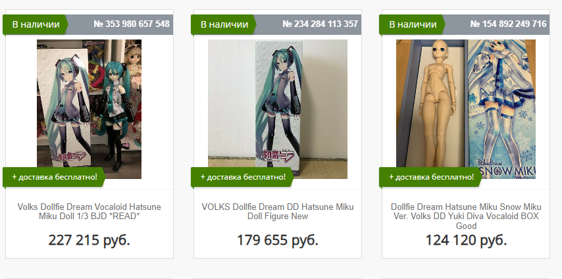Open the Hatsune Miku doll with box photo
Image resolution: width=562 pixels, height=279 pixels.
pyautogui.click(x=89, y=109)
